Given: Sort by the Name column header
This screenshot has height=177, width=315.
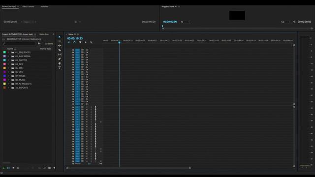Looking at the screenshot, I should (x=10, y=49).
